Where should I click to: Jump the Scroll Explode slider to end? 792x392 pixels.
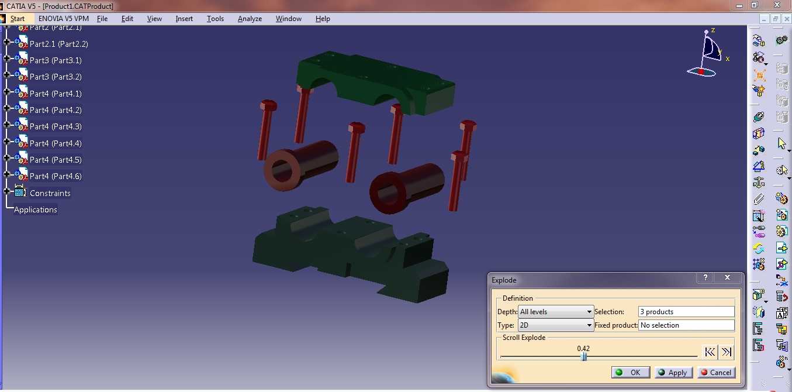point(726,352)
